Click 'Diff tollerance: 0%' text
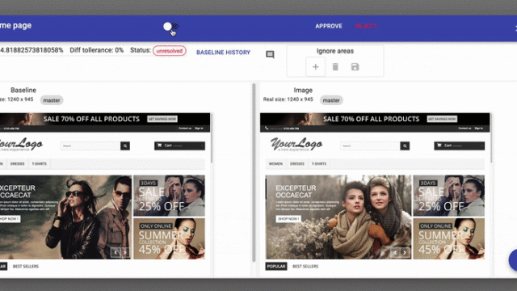The height and width of the screenshot is (291, 517). [97, 50]
